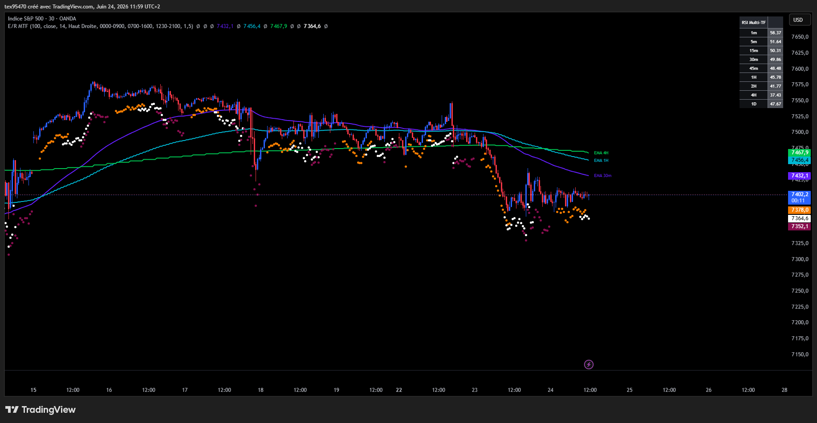Click the 00:11 bar countdown timer
This screenshot has width=817, height=423.
pos(799,201)
